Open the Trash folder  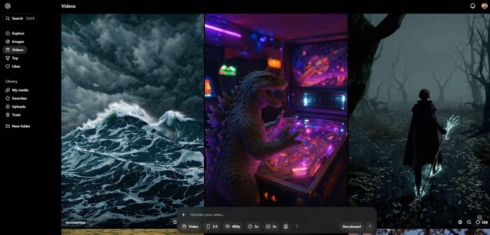tap(13, 115)
